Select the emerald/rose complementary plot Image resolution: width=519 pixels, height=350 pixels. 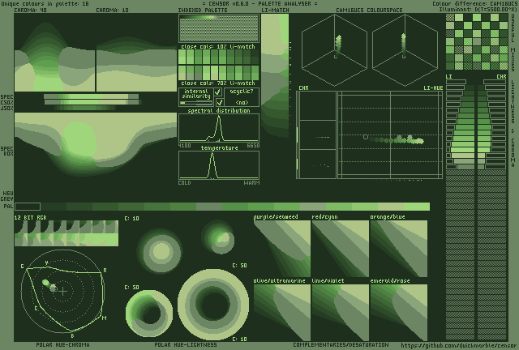(398, 311)
